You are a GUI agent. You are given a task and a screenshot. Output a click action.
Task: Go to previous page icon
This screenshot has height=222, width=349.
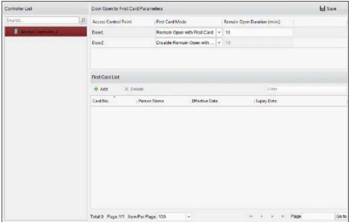click(262, 216)
